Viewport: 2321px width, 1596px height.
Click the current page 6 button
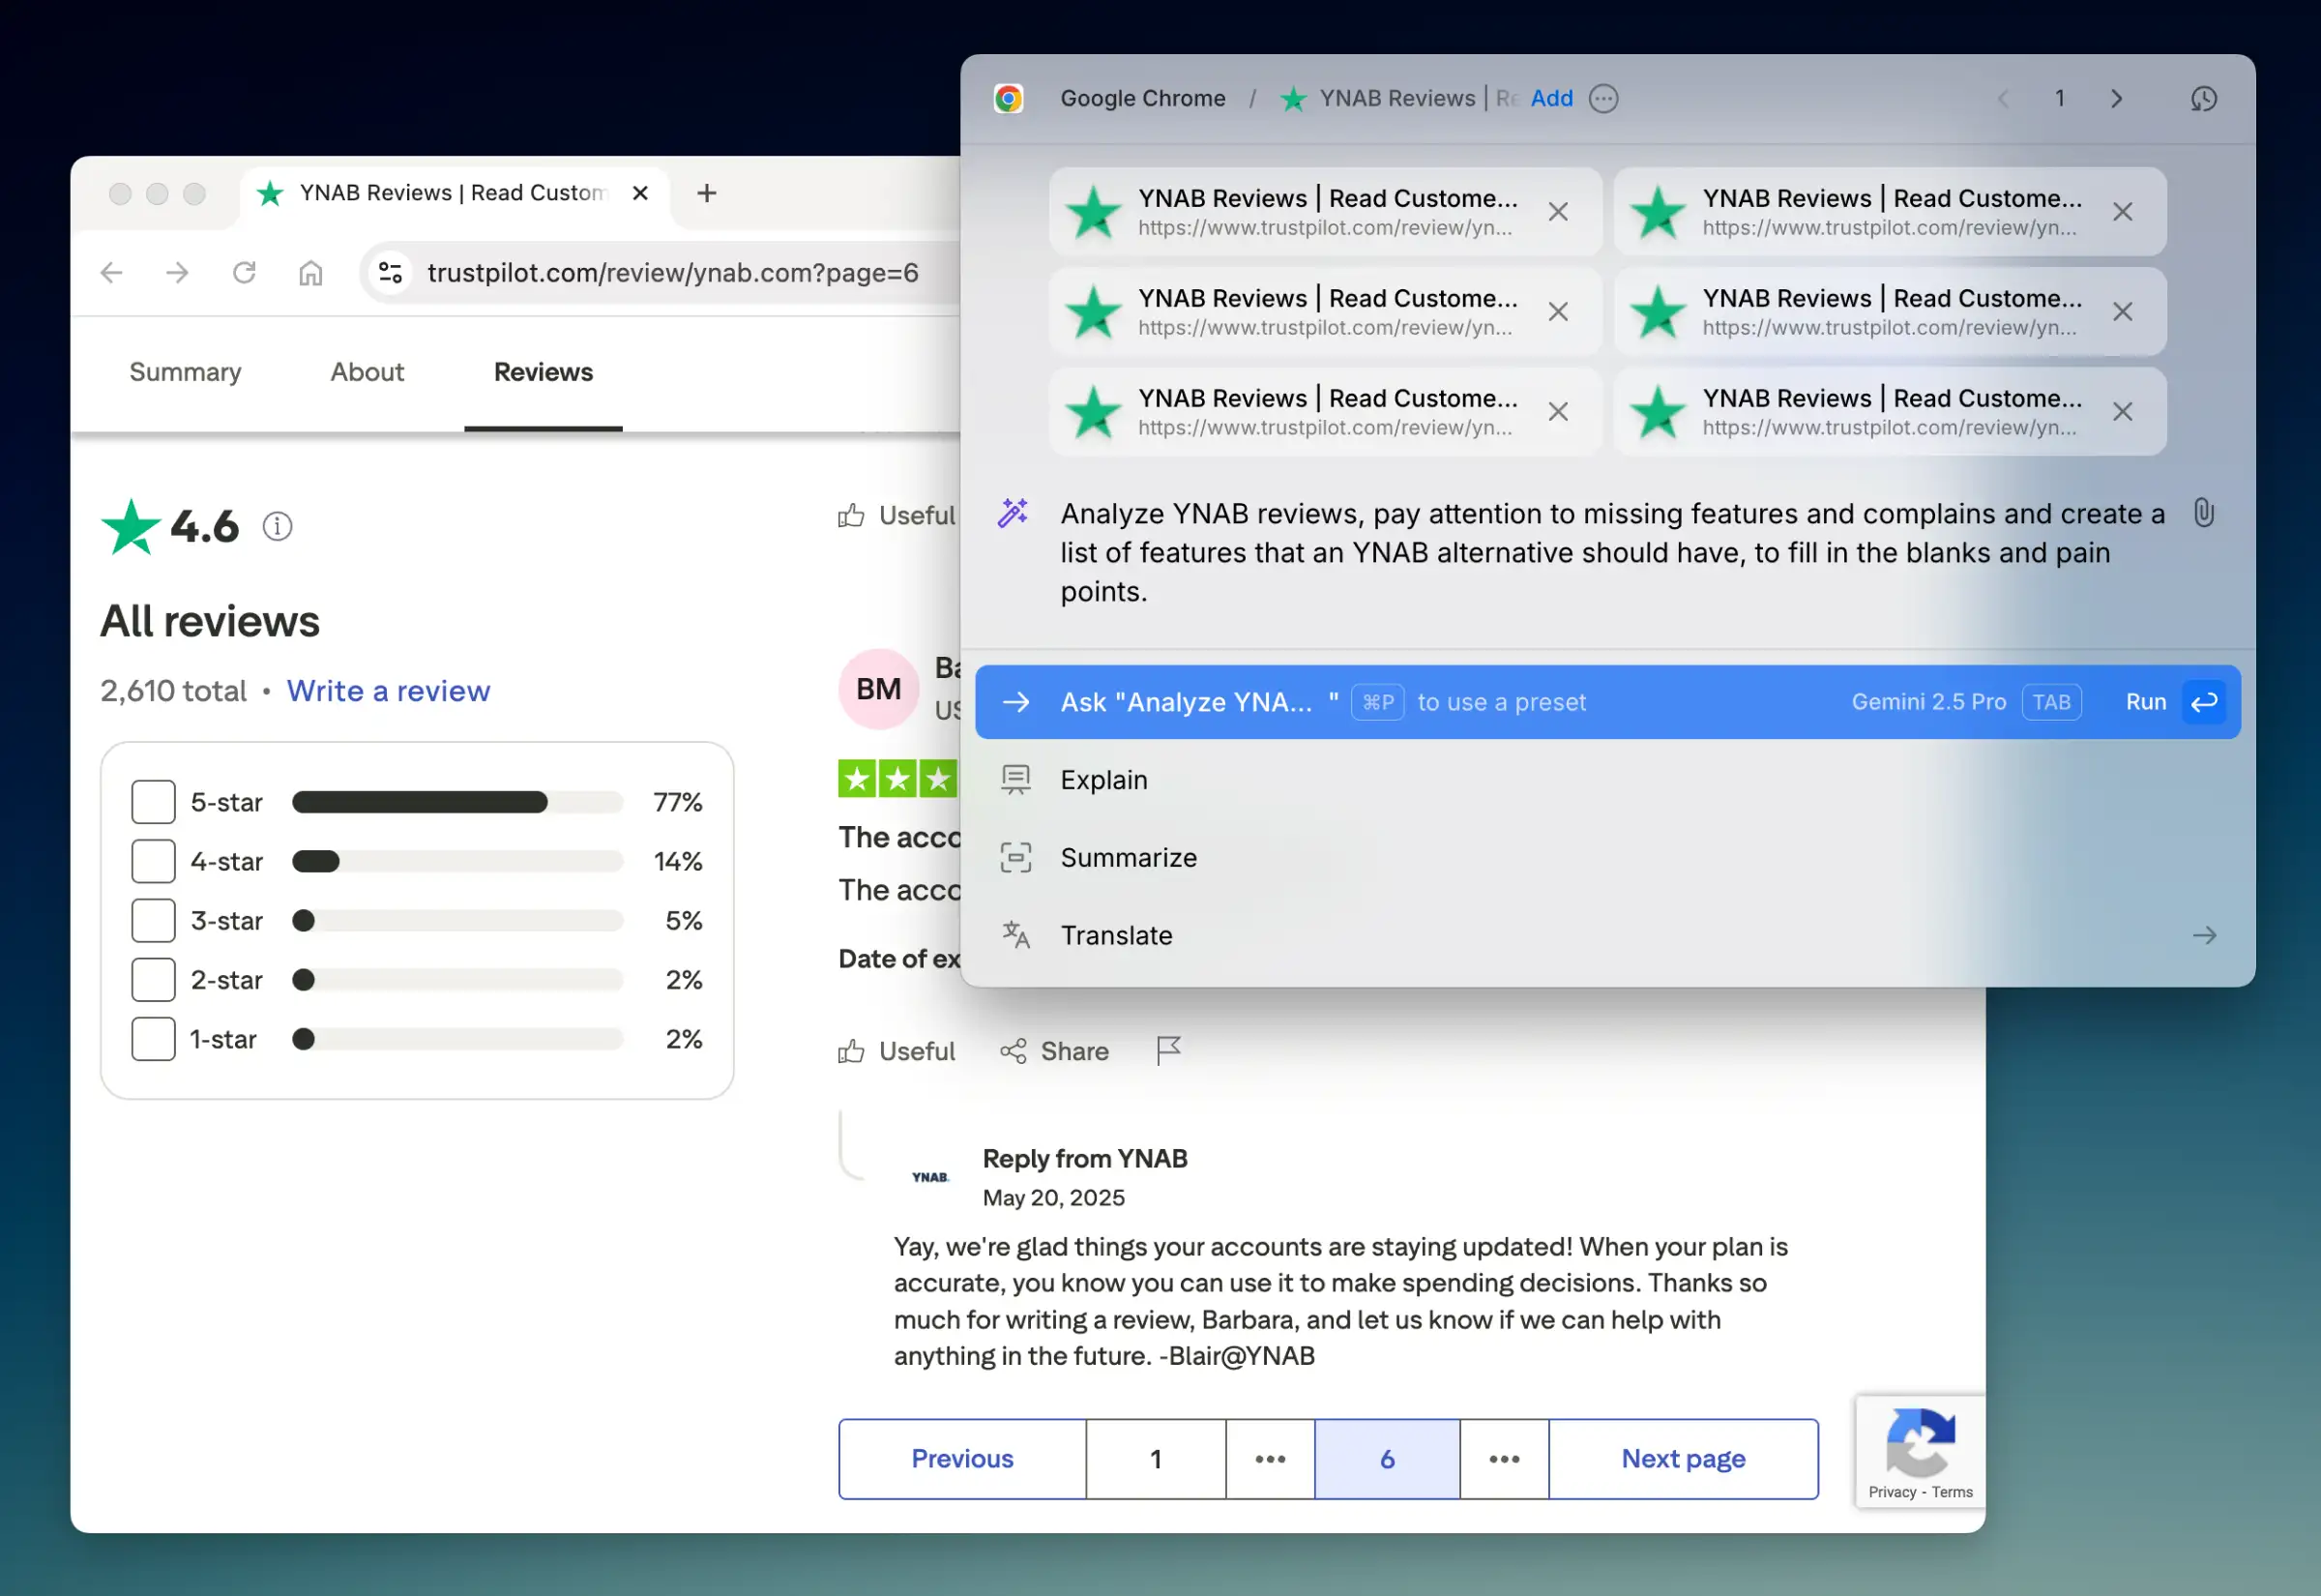click(x=1388, y=1459)
